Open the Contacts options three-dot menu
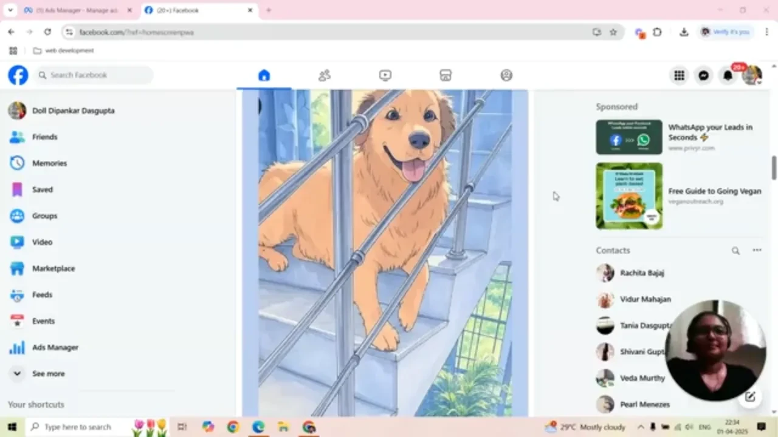 pos(757,250)
